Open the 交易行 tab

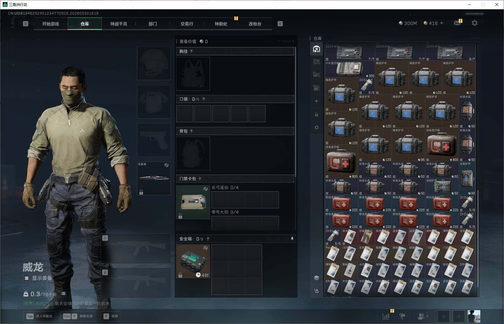click(x=187, y=24)
